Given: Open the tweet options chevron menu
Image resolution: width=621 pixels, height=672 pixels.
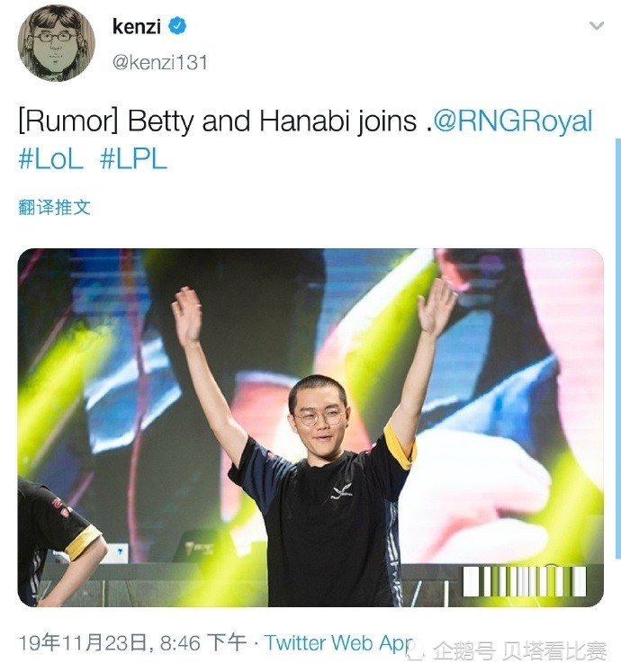Looking at the screenshot, I should click(x=597, y=26).
